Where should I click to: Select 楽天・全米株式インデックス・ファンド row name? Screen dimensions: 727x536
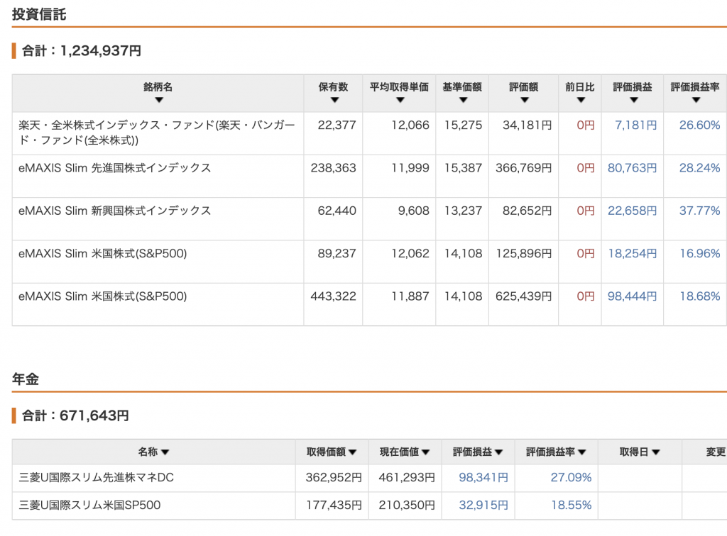click(157, 133)
